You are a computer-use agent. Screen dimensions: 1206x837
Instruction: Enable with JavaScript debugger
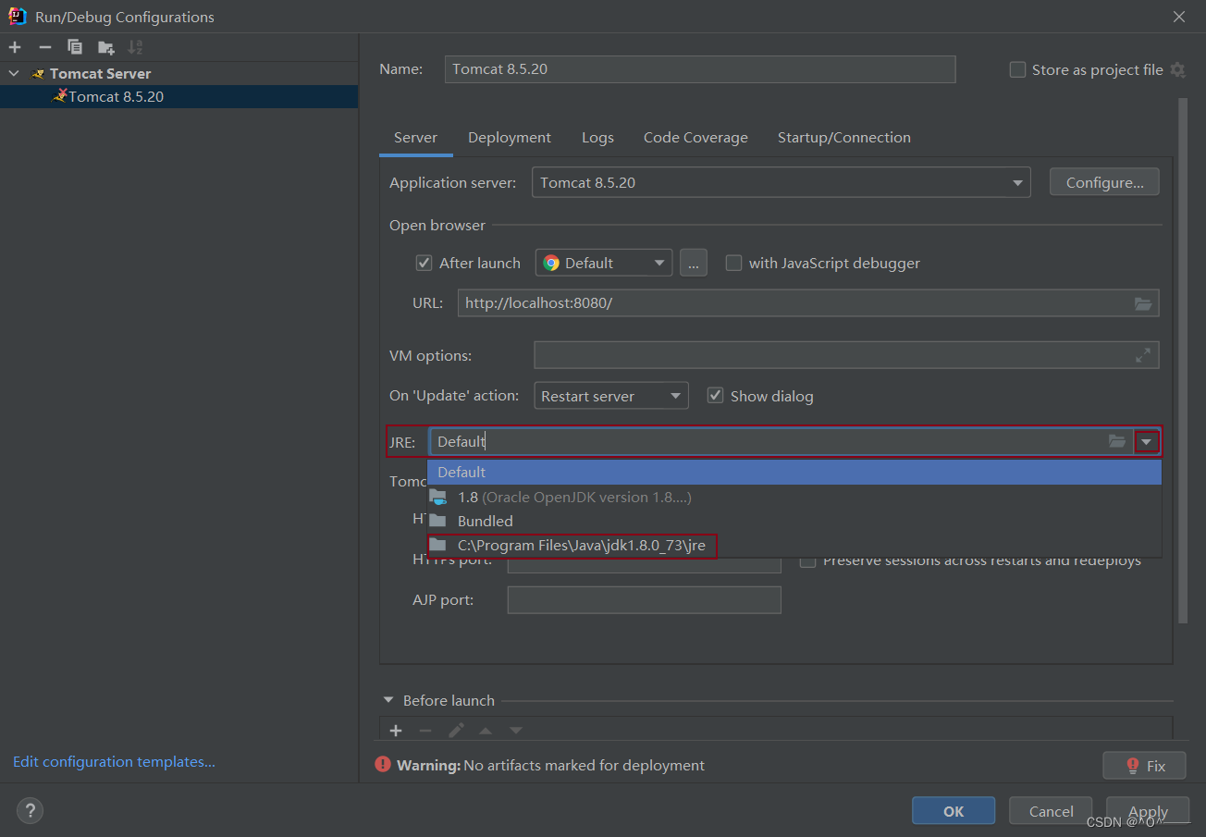(x=734, y=263)
